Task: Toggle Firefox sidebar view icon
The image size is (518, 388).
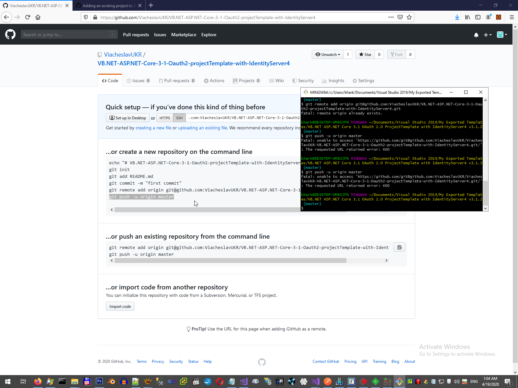Action: pyautogui.click(x=478, y=17)
